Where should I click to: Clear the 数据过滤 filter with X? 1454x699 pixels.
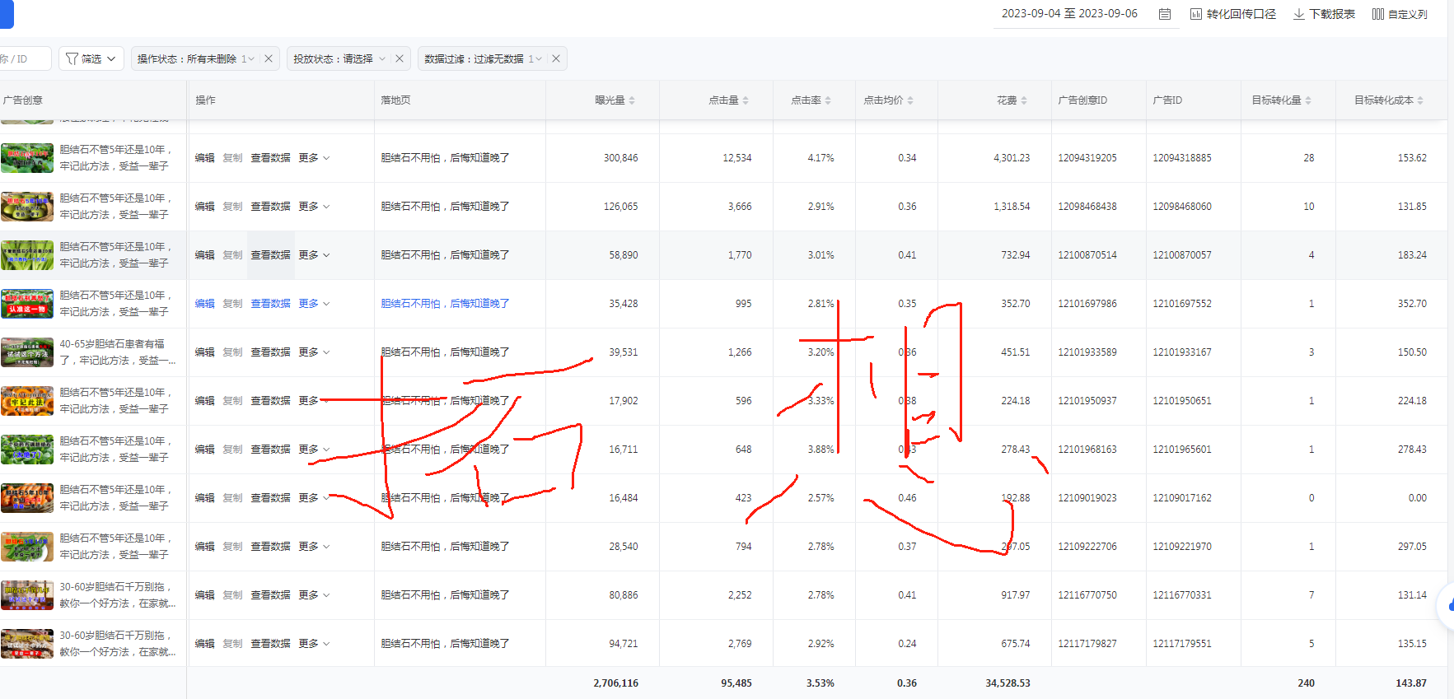point(556,58)
